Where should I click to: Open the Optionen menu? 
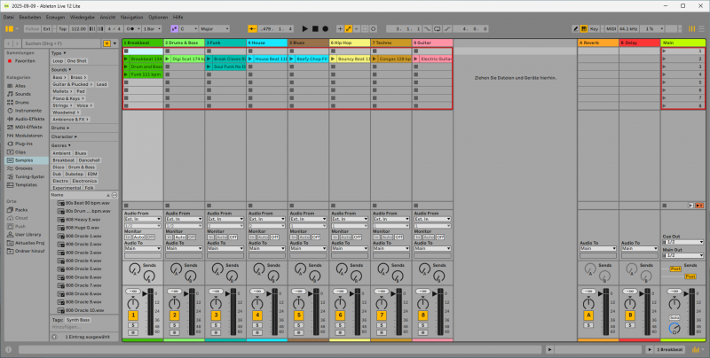(158, 17)
